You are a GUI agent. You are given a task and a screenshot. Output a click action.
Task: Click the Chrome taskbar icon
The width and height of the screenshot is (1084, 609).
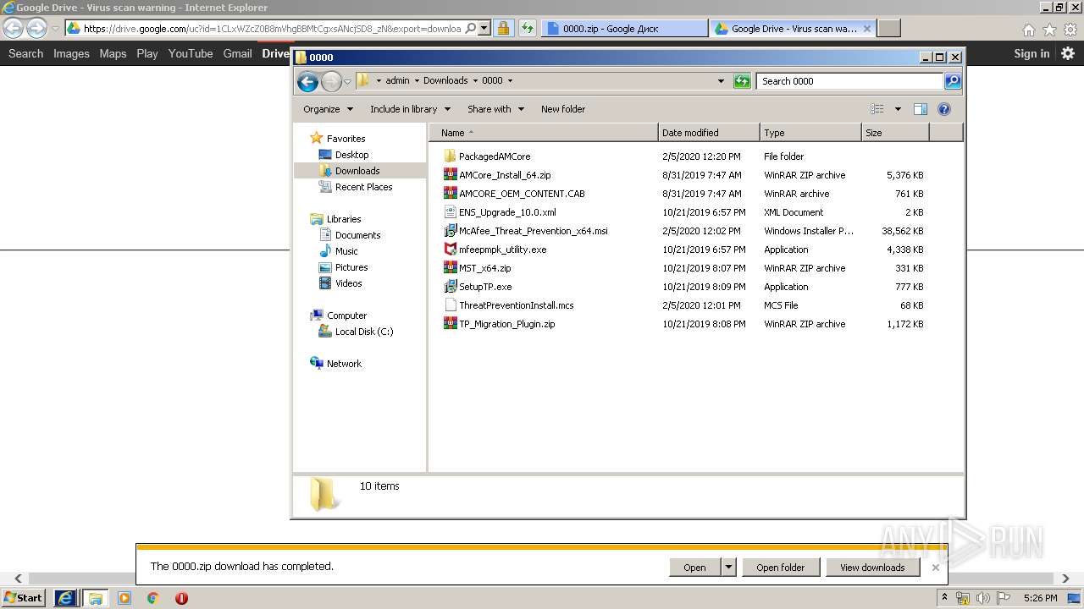(153, 598)
